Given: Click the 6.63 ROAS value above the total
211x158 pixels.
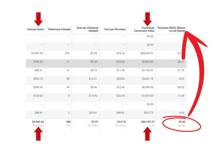Looking at the screenshot, I should coord(182,113).
